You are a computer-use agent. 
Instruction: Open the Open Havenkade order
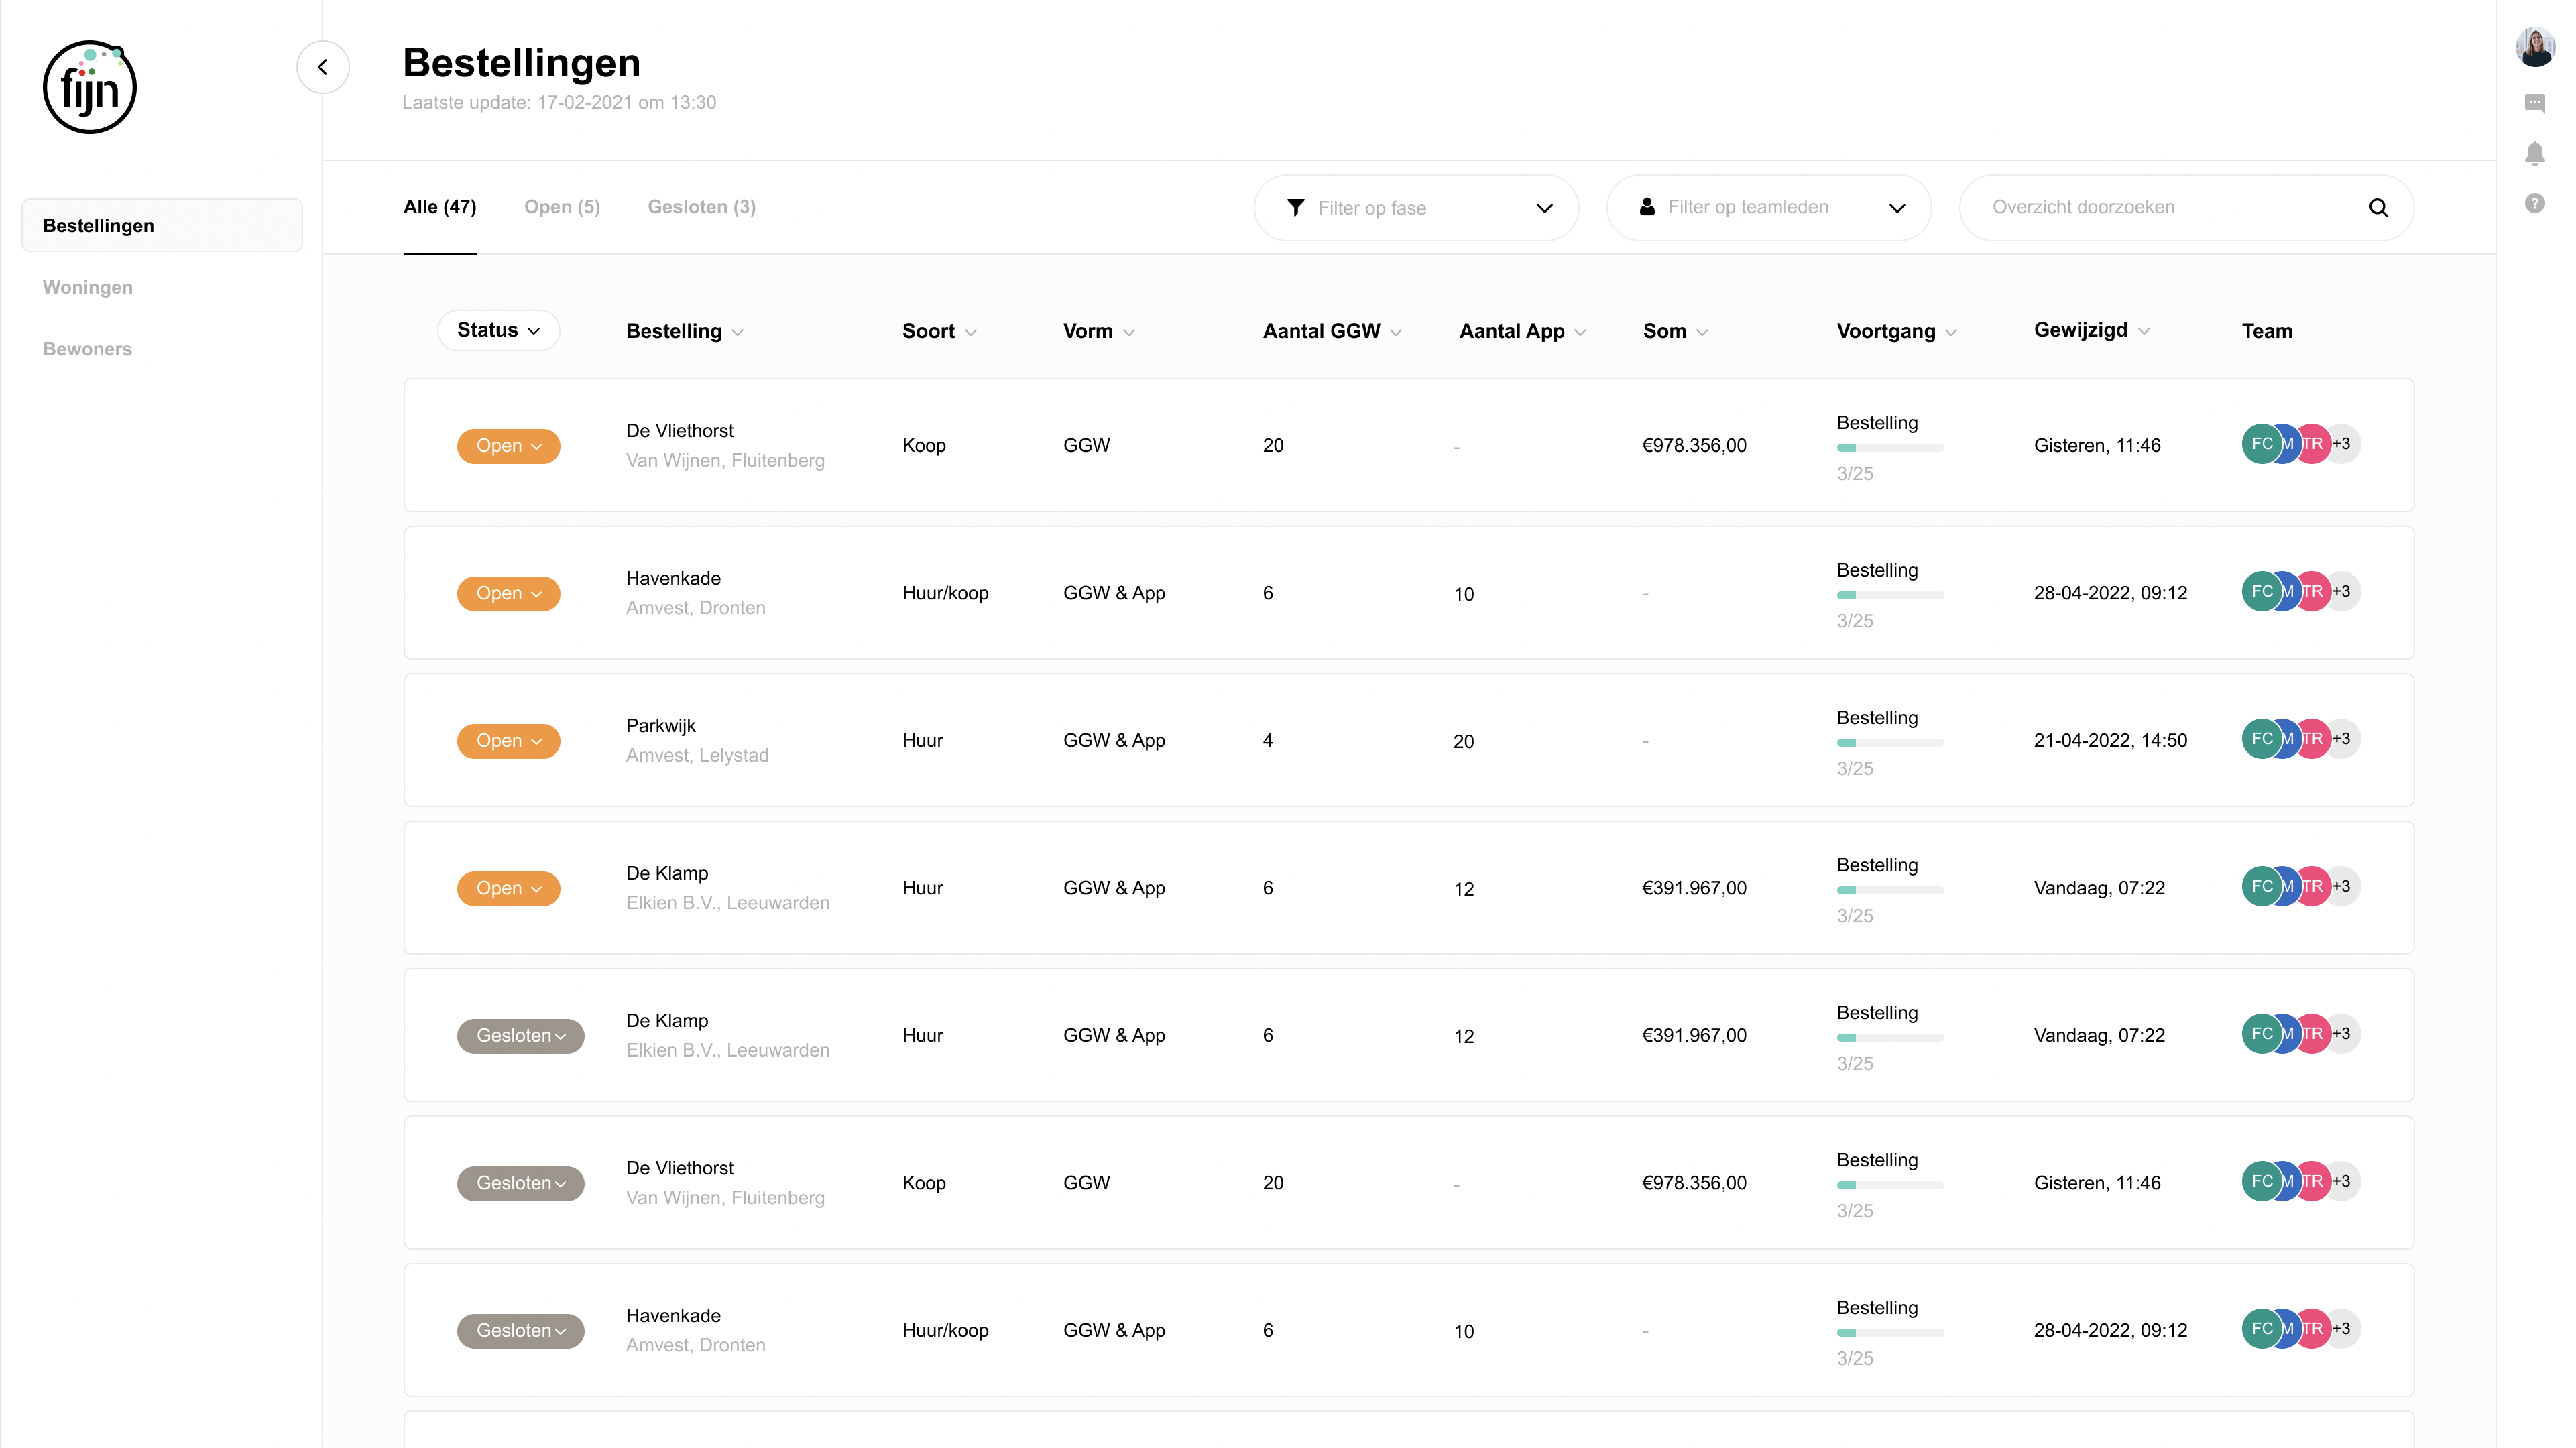point(1408,593)
